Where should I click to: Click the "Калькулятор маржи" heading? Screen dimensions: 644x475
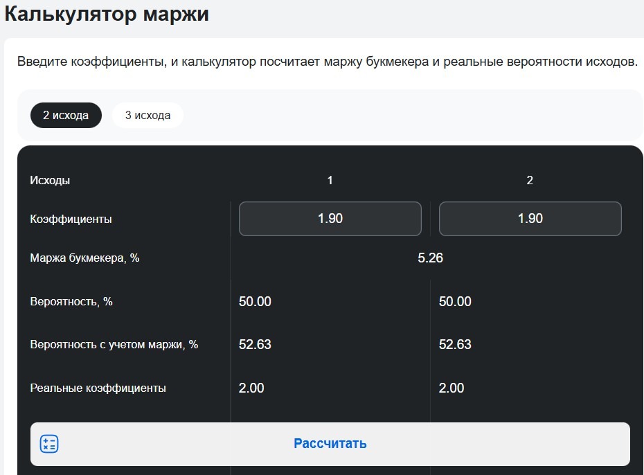coord(107,14)
